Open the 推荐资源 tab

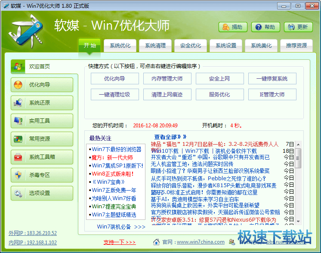pos(296,46)
